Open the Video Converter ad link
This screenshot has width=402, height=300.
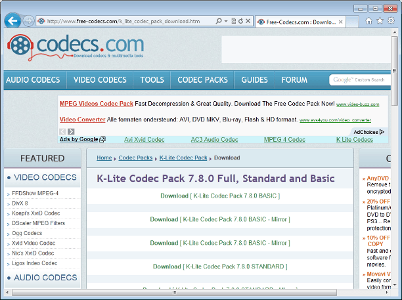[82, 119]
